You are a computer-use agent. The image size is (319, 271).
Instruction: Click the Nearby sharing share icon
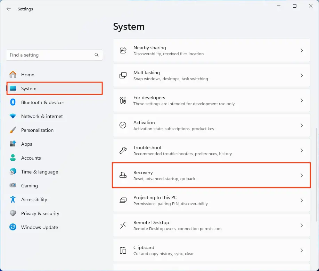point(123,50)
